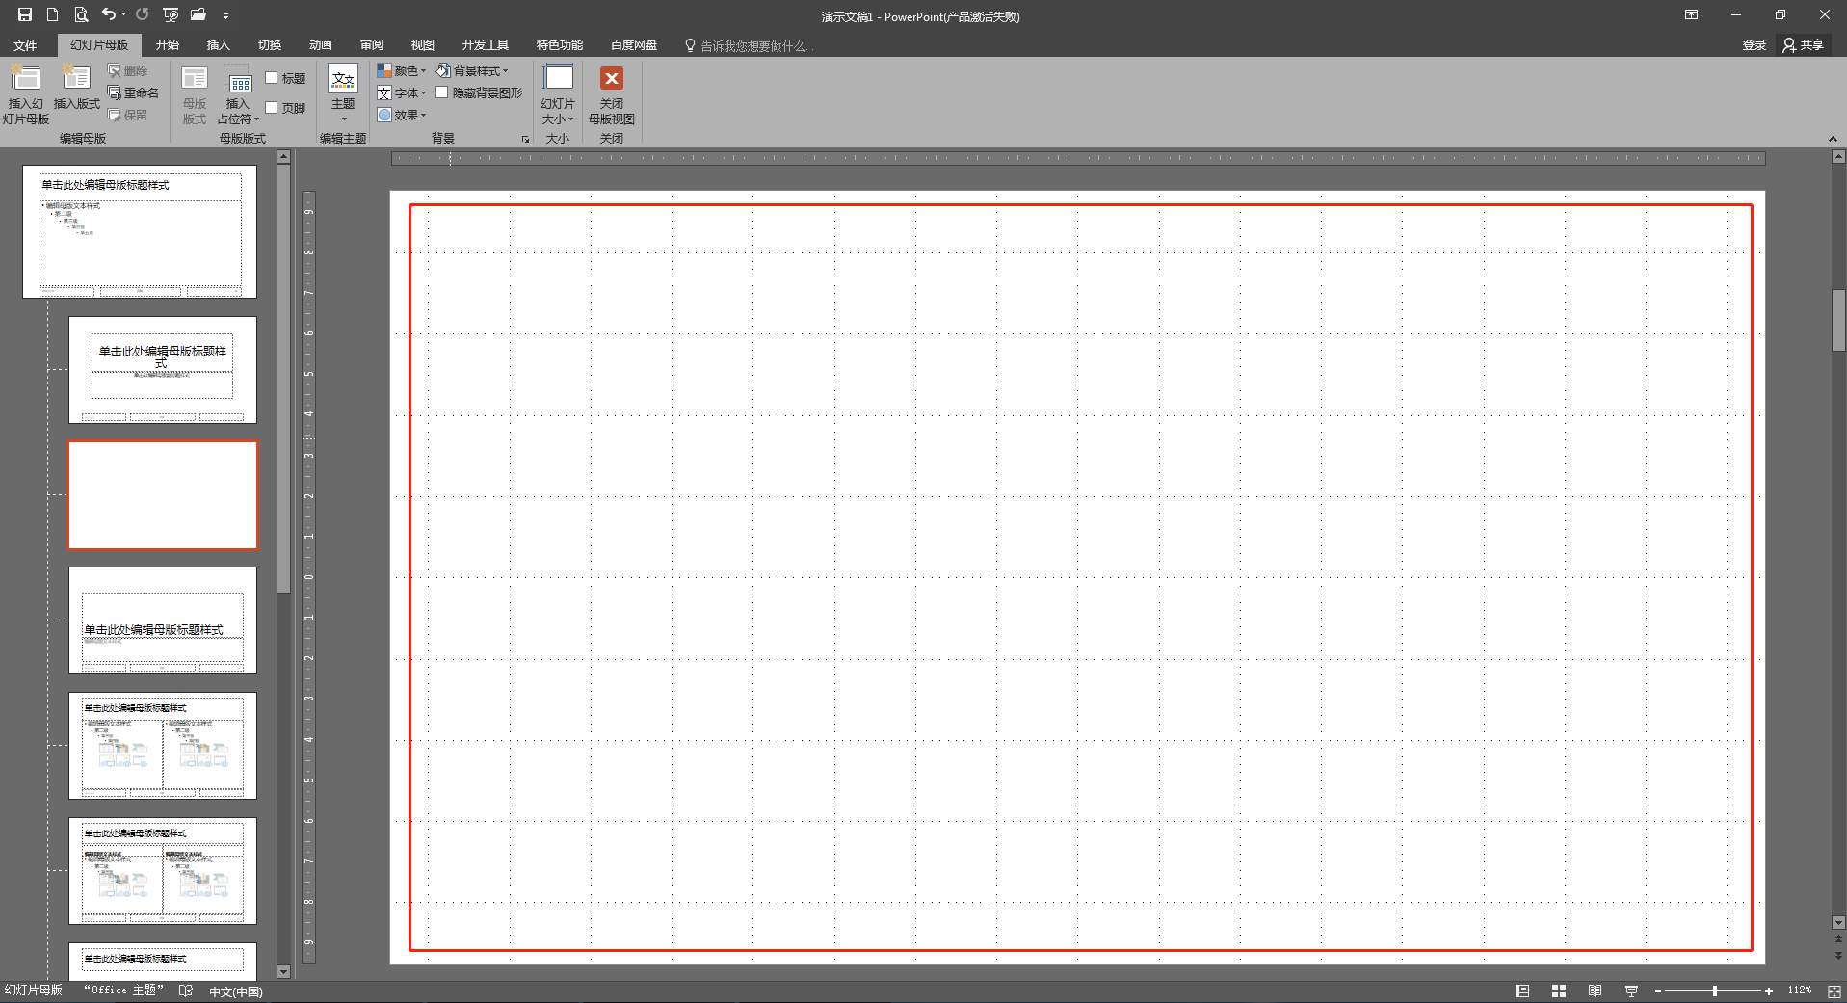Click the zoom slider handle
The height and width of the screenshot is (1003, 1847).
(x=1715, y=991)
